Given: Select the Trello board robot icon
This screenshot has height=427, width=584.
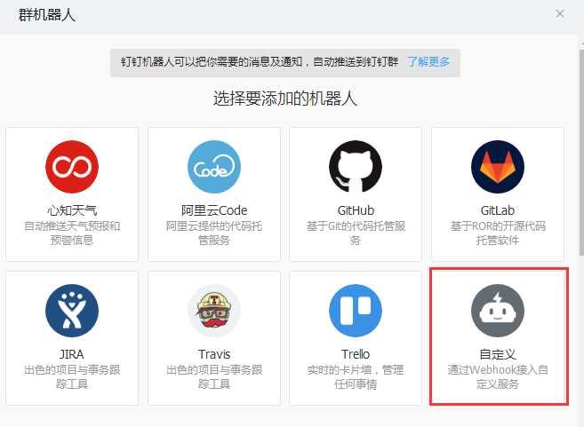Looking at the screenshot, I should tap(356, 311).
